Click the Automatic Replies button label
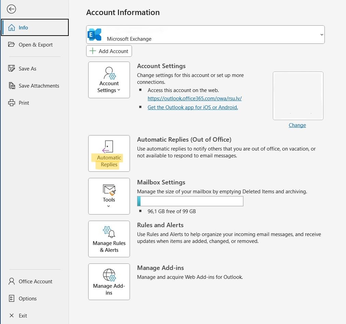 109,161
